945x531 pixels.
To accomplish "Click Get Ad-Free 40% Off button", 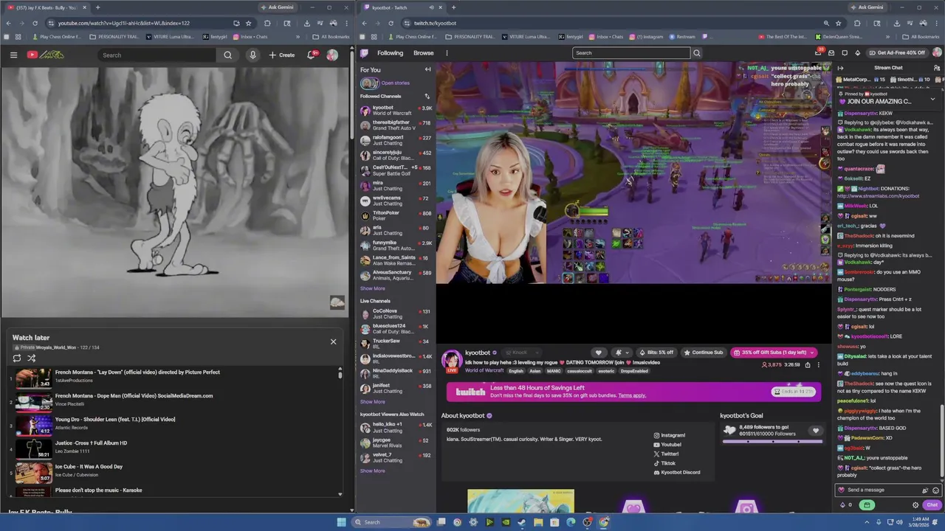I will 897,53.
